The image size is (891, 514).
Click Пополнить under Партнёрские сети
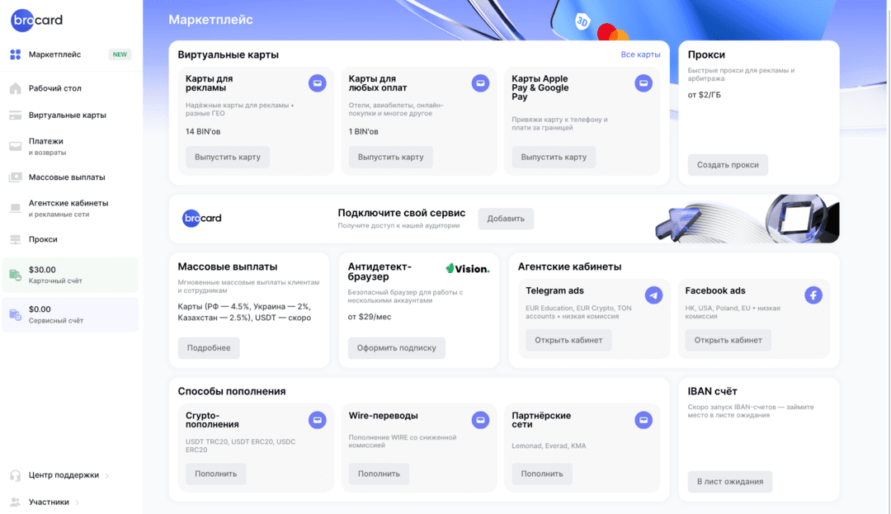pyautogui.click(x=542, y=474)
